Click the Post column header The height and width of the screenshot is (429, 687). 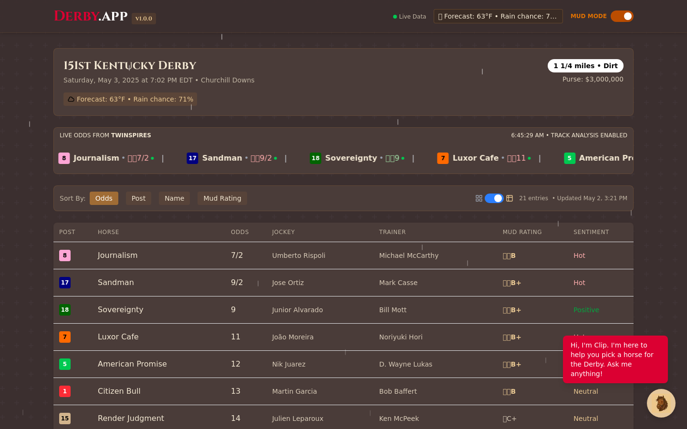coord(67,232)
